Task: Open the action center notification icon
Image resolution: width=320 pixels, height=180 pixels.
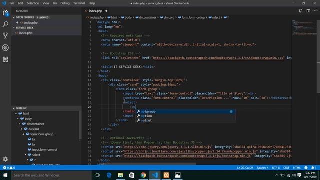Action: [299, 175]
